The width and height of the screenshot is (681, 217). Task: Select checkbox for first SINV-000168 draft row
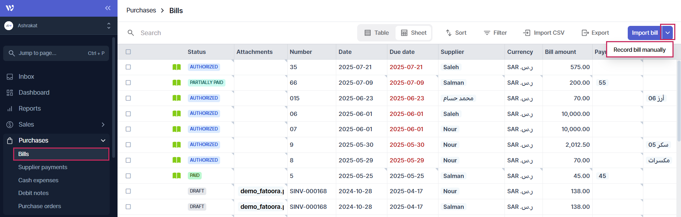(x=128, y=191)
